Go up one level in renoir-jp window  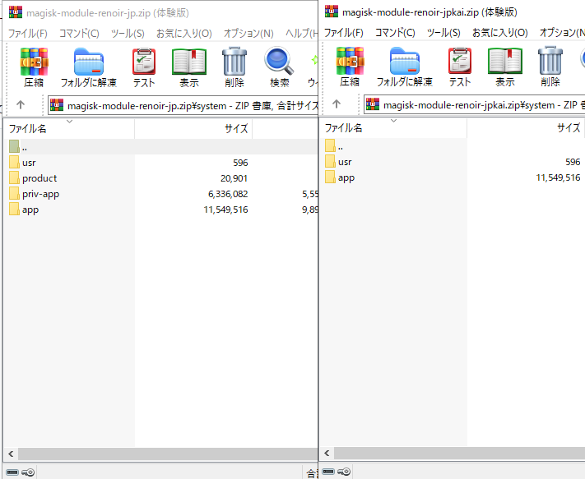(x=21, y=105)
